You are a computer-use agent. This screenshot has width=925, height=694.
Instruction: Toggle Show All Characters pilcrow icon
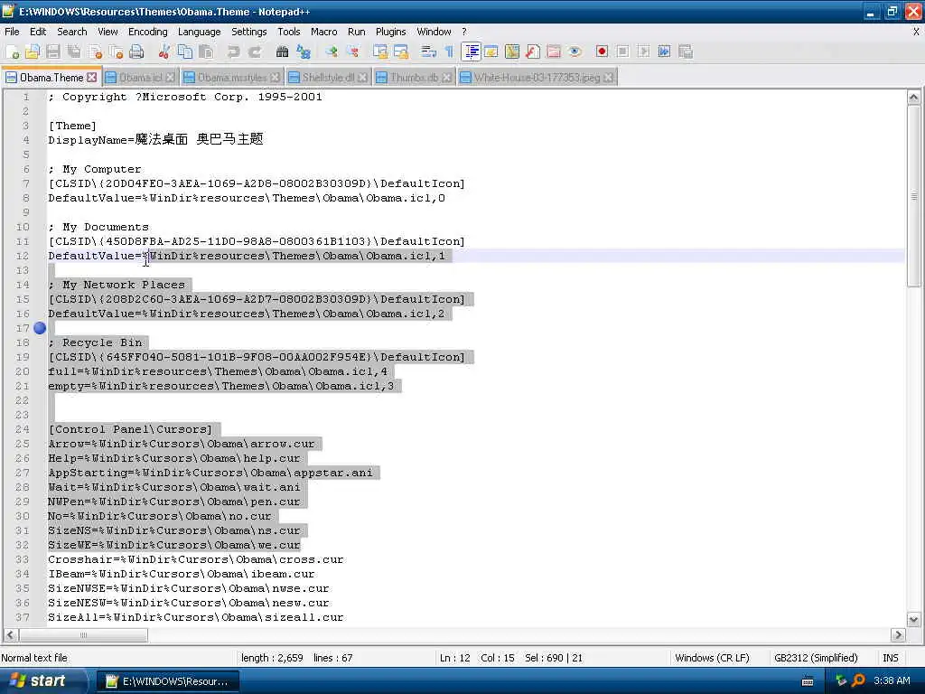pyautogui.click(x=450, y=52)
